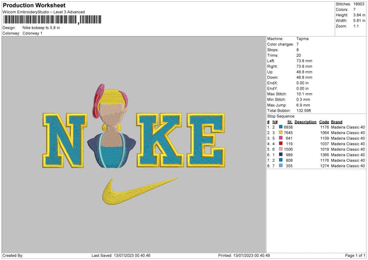
Task: Click thread code 1064
Action: point(324,132)
